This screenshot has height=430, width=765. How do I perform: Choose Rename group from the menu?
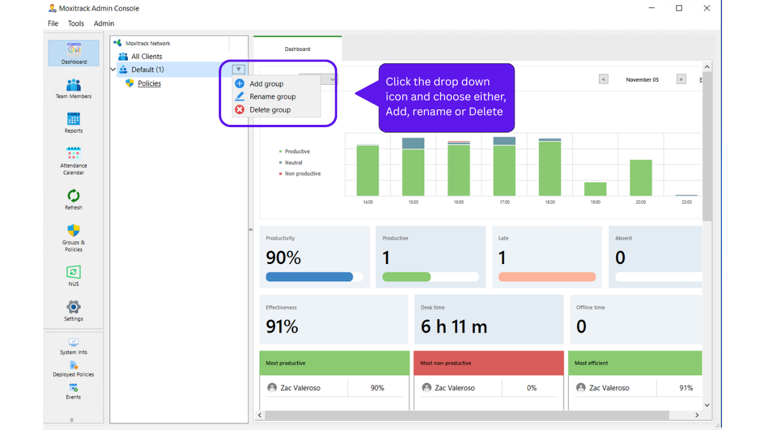click(x=273, y=97)
